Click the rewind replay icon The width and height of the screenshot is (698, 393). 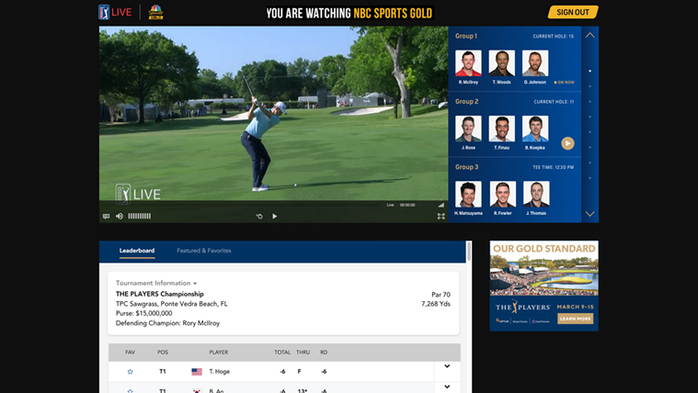coord(259,217)
